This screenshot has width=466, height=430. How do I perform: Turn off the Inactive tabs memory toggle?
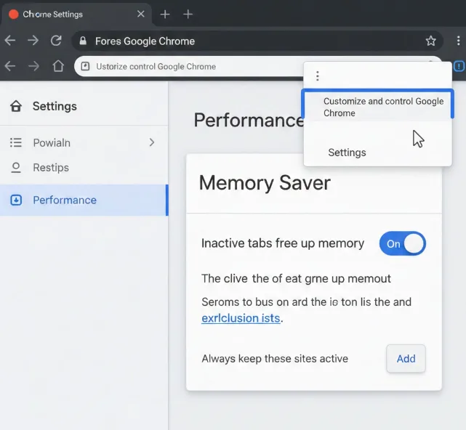click(x=402, y=243)
